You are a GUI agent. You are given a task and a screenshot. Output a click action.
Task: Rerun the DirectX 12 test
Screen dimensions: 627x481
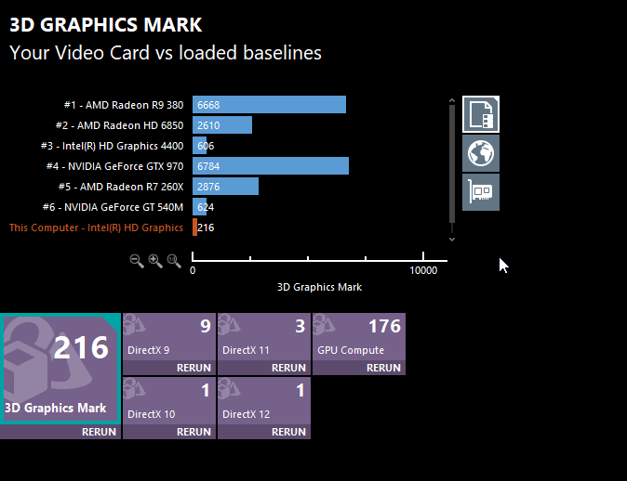(288, 432)
